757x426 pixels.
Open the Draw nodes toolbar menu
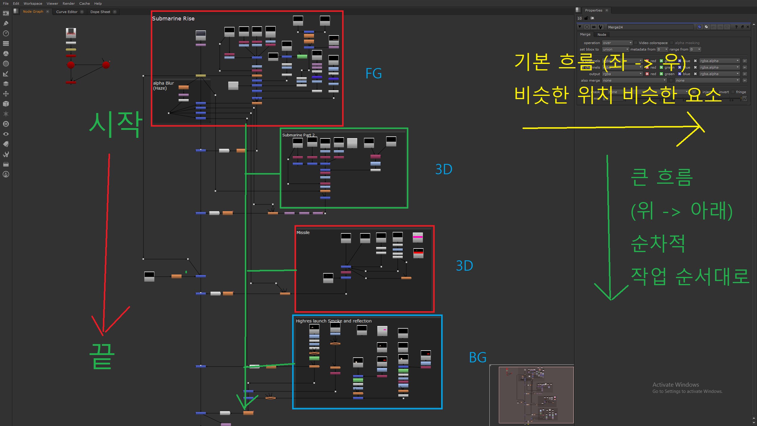click(x=6, y=23)
